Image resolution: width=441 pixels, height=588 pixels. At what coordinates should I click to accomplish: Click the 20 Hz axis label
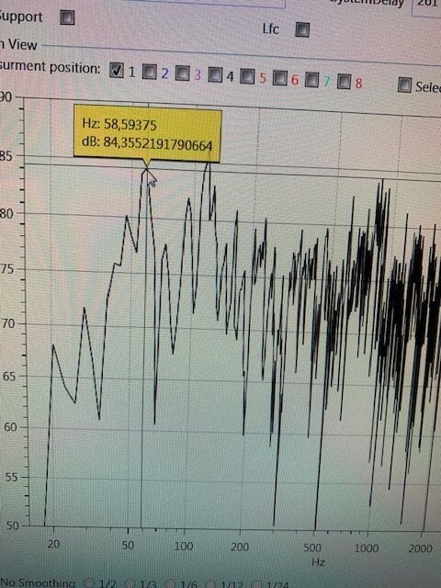53,544
